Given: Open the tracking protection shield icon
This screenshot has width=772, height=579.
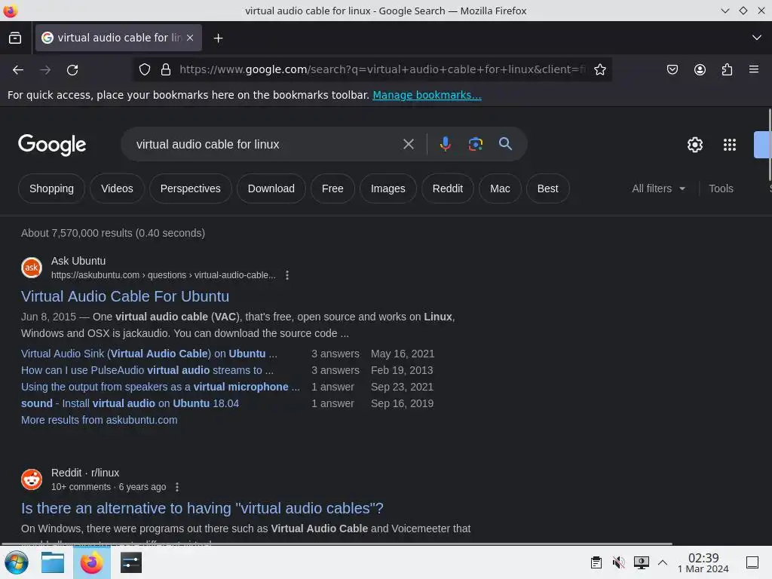Looking at the screenshot, I should tap(144, 70).
